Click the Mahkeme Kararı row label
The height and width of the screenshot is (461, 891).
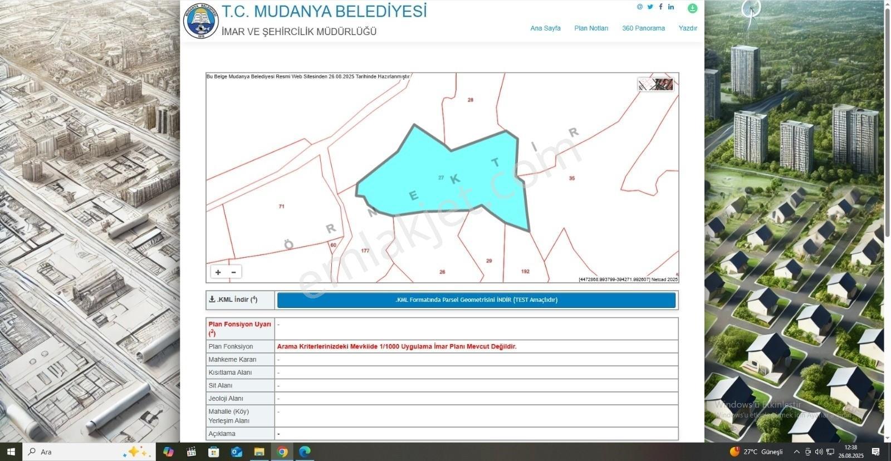[x=232, y=360]
